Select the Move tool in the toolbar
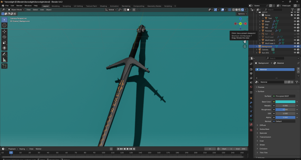 pyautogui.click(x=4, y=31)
